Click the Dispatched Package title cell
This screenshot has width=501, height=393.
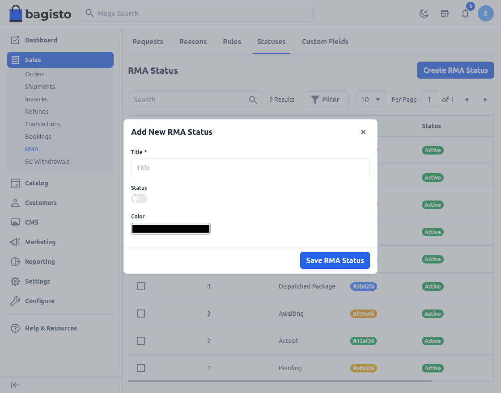(307, 286)
